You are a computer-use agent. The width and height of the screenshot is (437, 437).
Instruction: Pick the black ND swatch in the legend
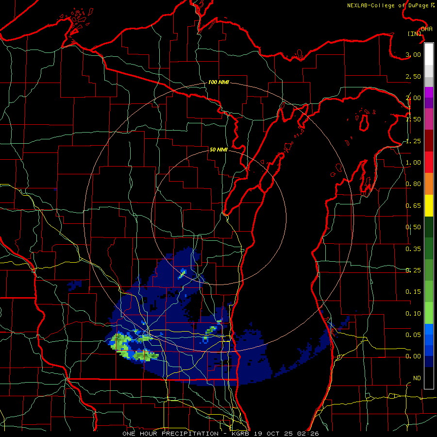(x=429, y=378)
